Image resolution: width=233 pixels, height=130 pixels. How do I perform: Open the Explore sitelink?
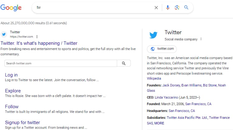[13, 91]
